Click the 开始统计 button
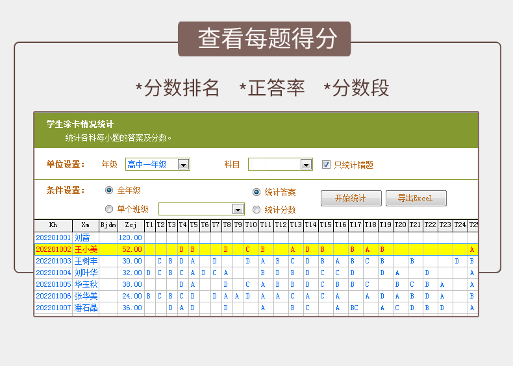Screen dimensions: 513x366 (x=350, y=198)
